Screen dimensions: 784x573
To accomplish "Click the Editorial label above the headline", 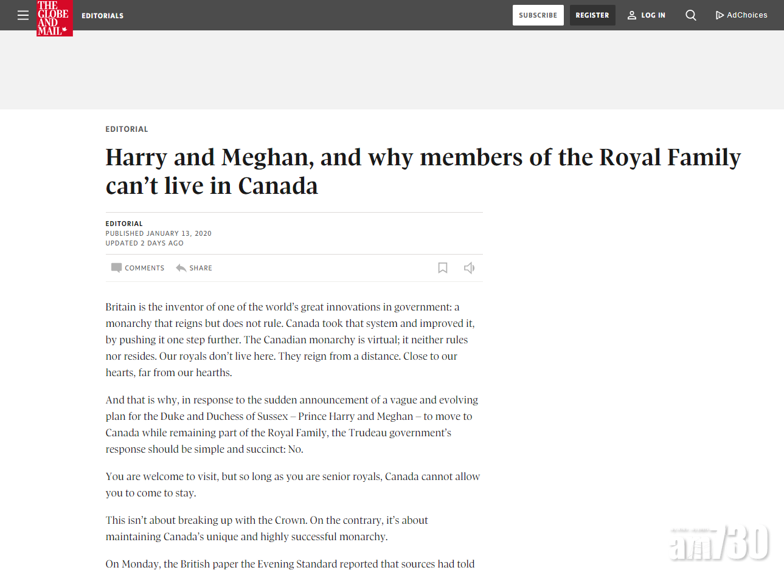I will coord(127,129).
